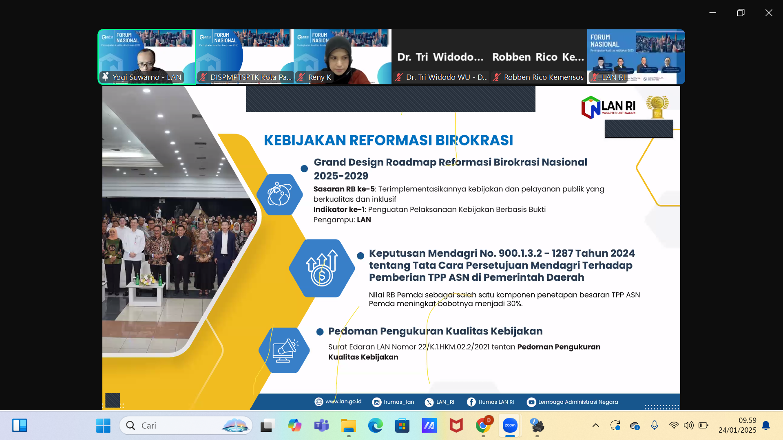
Task: Click Robben Rico Kemensos muted mic icon
Action: [497, 77]
